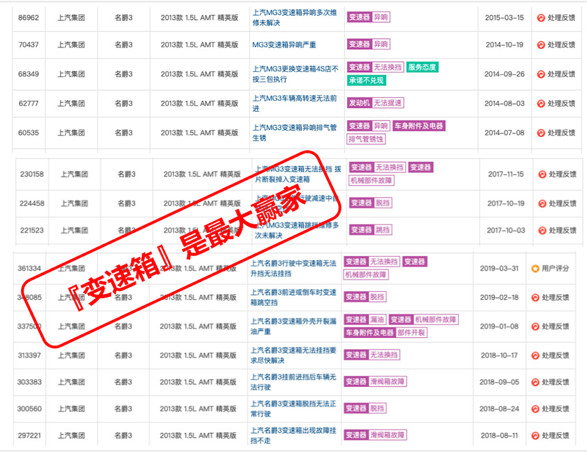Click the 处理反馈 icon dated 2017-11-15
The image size is (587, 453).
tap(542, 174)
